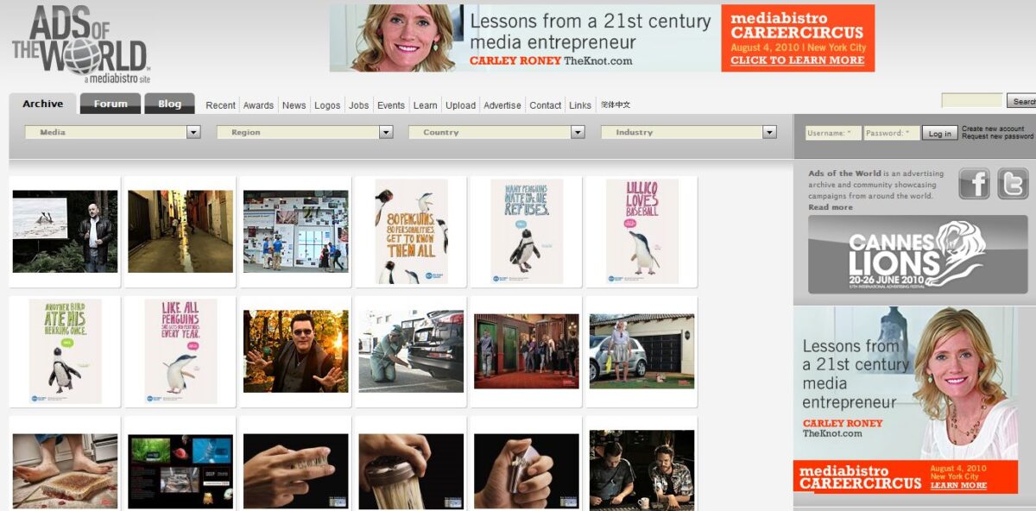Open the Awards menu item
Screen dimensions: 1036x511
coord(258,105)
